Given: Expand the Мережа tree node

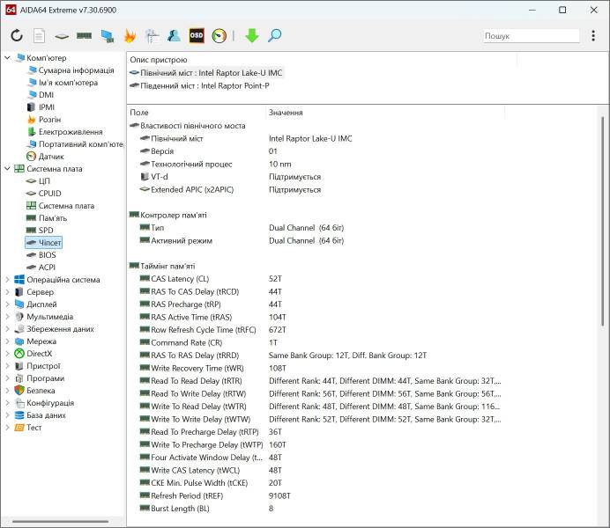Looking at the screenshot, I should tap(7, 341).
